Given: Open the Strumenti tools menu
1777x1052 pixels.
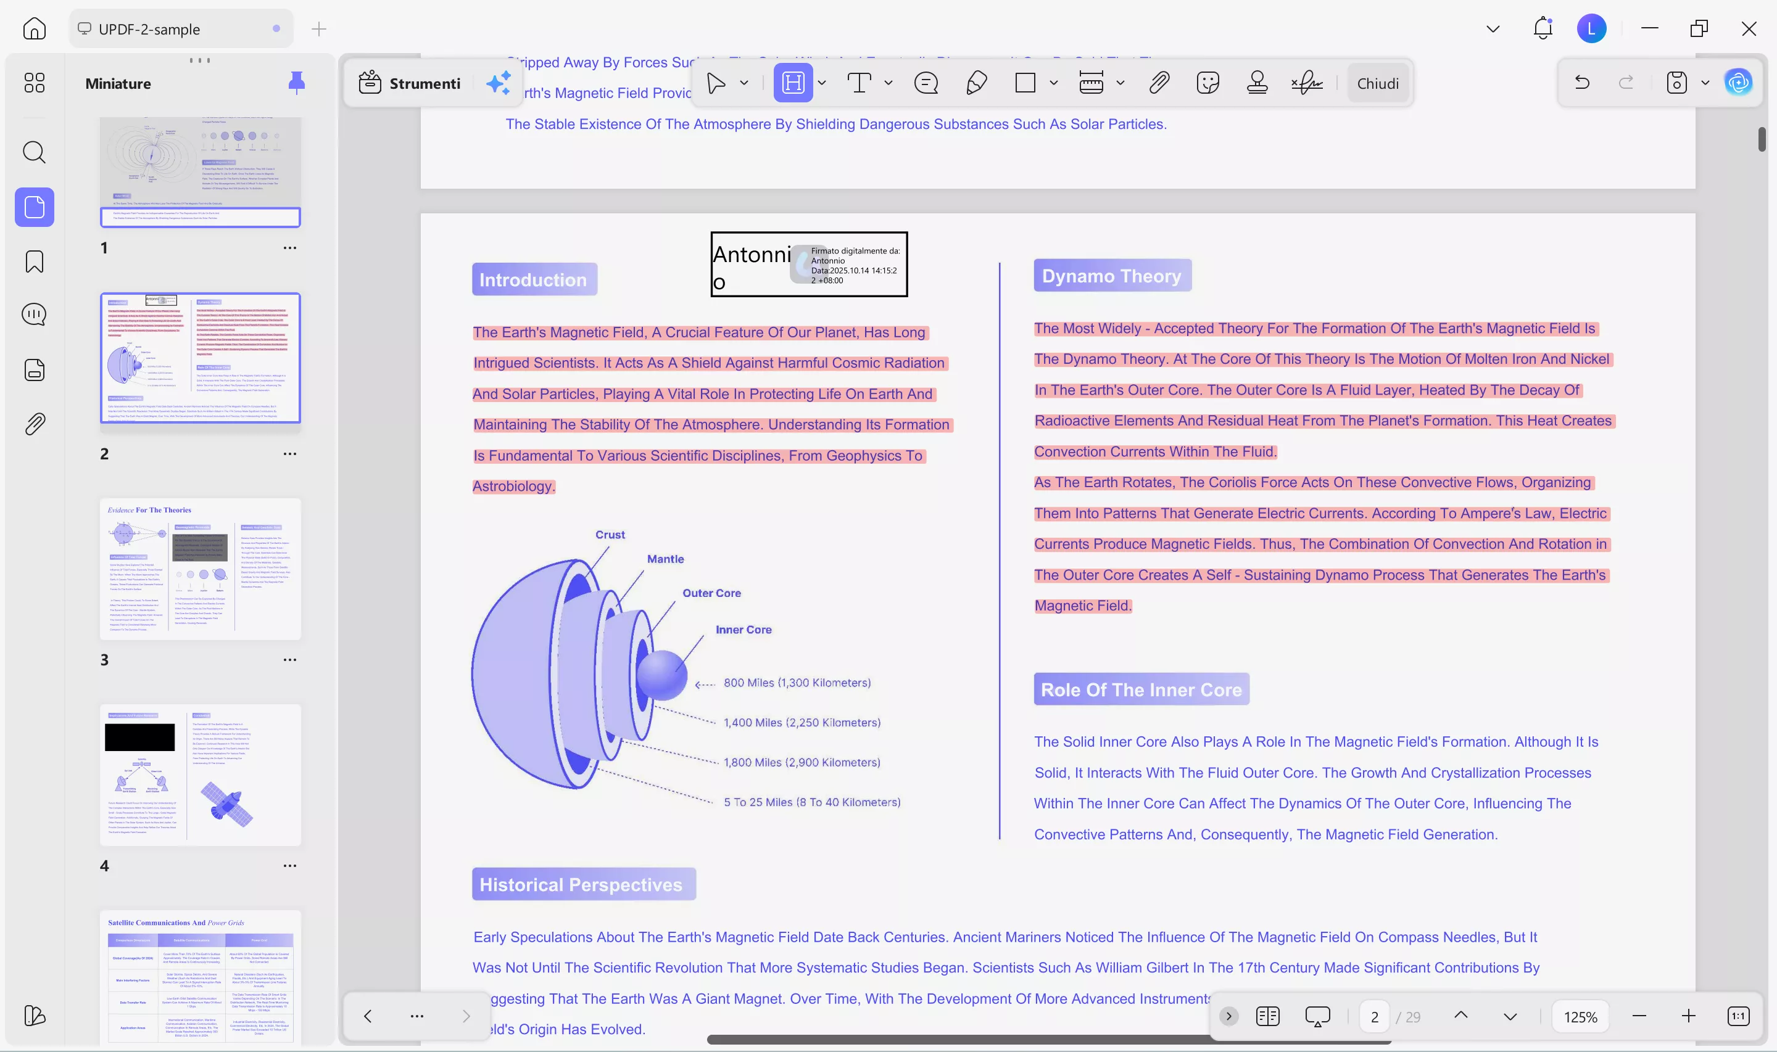Looking at the screenshot, I should (x=410, y=83).
